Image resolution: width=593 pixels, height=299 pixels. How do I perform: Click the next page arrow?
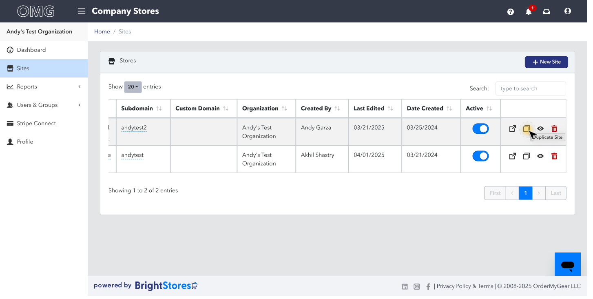click(x=539, y=193)
